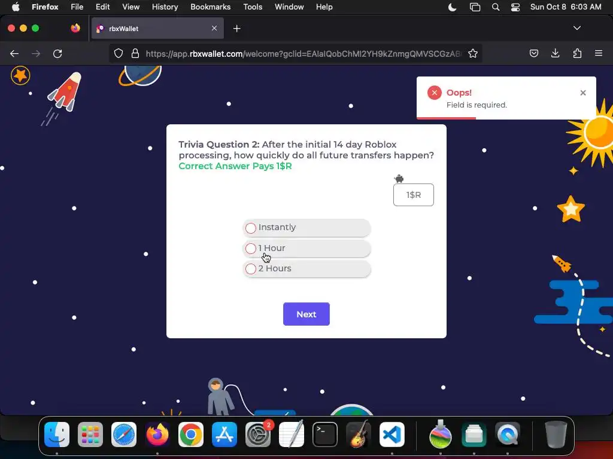The height and width of the screenshot is (459, 613).
Task: Launch Google Chrome from the dock
Action: tap(191, 434)
